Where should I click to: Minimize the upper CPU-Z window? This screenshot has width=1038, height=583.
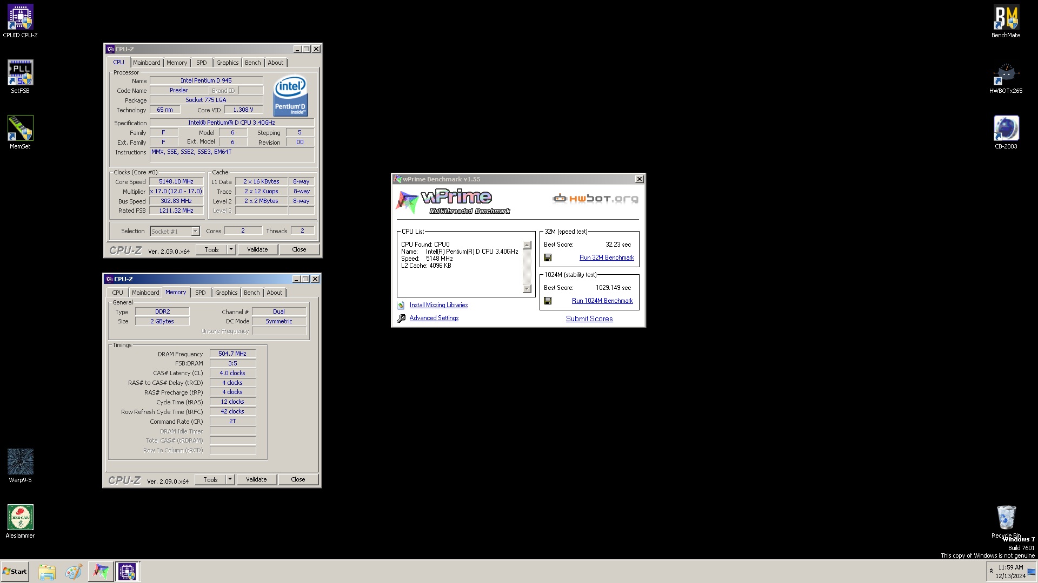[x=297, y=49]
